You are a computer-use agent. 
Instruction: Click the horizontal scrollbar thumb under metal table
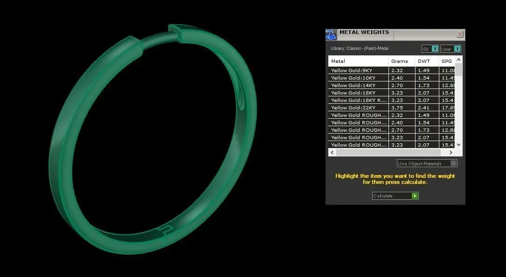[388, 152]
